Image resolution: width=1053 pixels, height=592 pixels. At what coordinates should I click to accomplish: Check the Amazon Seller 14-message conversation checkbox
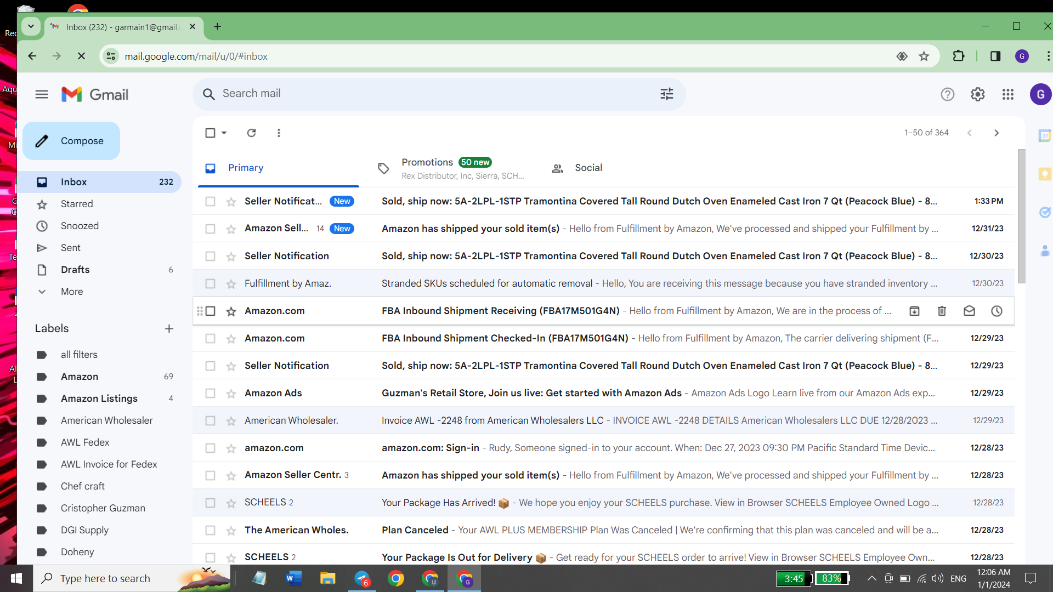pos(210,229)
